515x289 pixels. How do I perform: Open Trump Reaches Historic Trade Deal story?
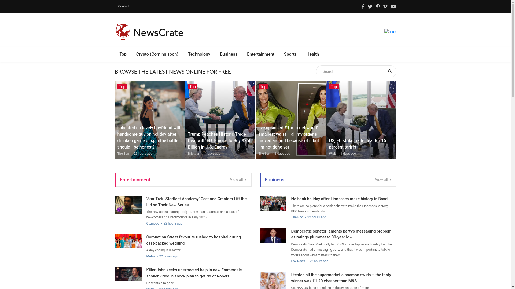pyautogui.click(x=220, y=140)
